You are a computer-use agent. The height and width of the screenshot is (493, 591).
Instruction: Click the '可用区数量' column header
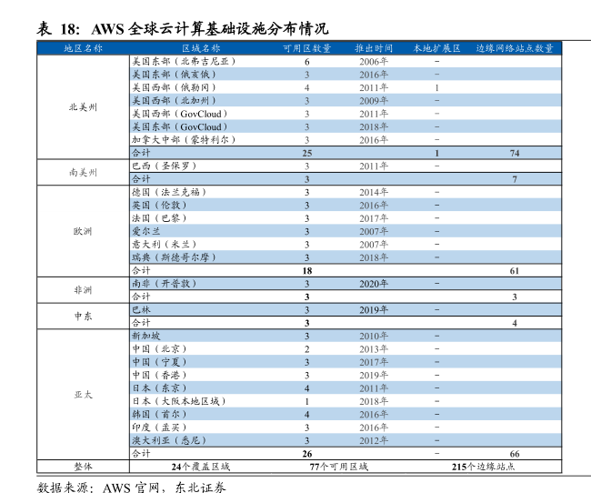(306, 47)
